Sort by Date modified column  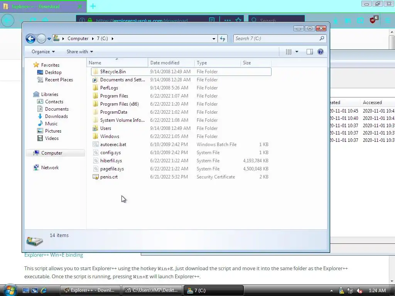click(x=171, y=63)
